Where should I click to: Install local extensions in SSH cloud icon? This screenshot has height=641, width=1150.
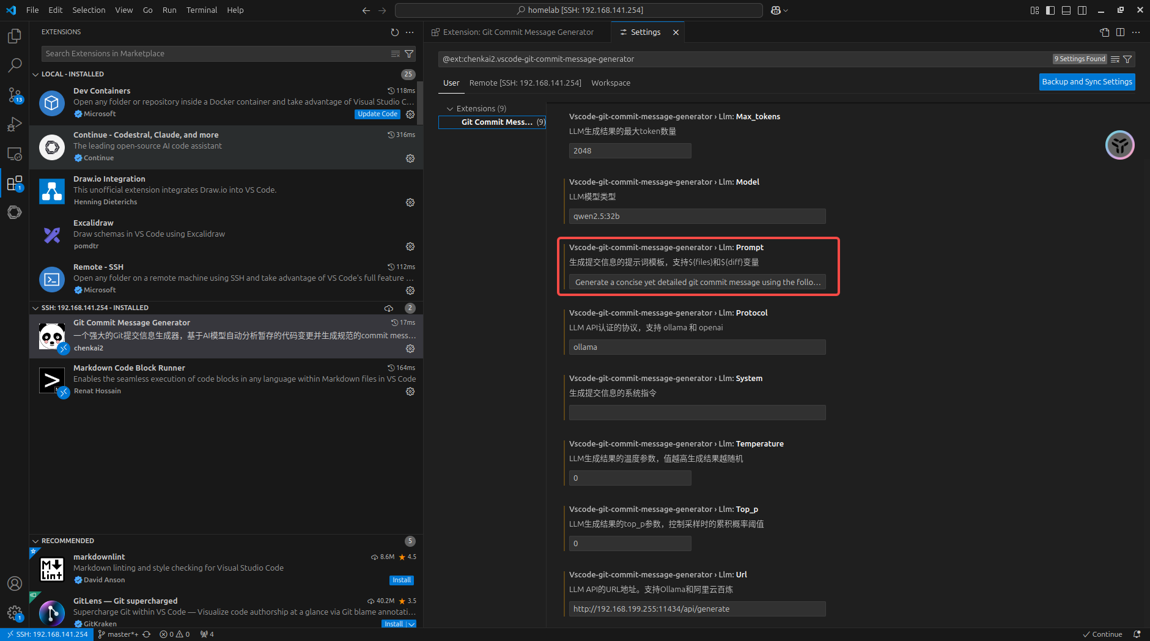click(388, 308)
